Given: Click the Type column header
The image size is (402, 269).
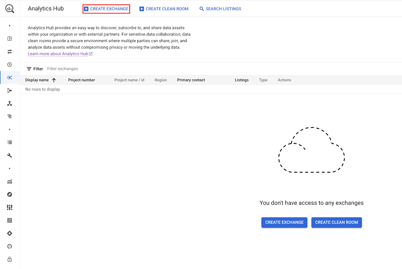Looking at the screenshot, I should coord(263,80).
